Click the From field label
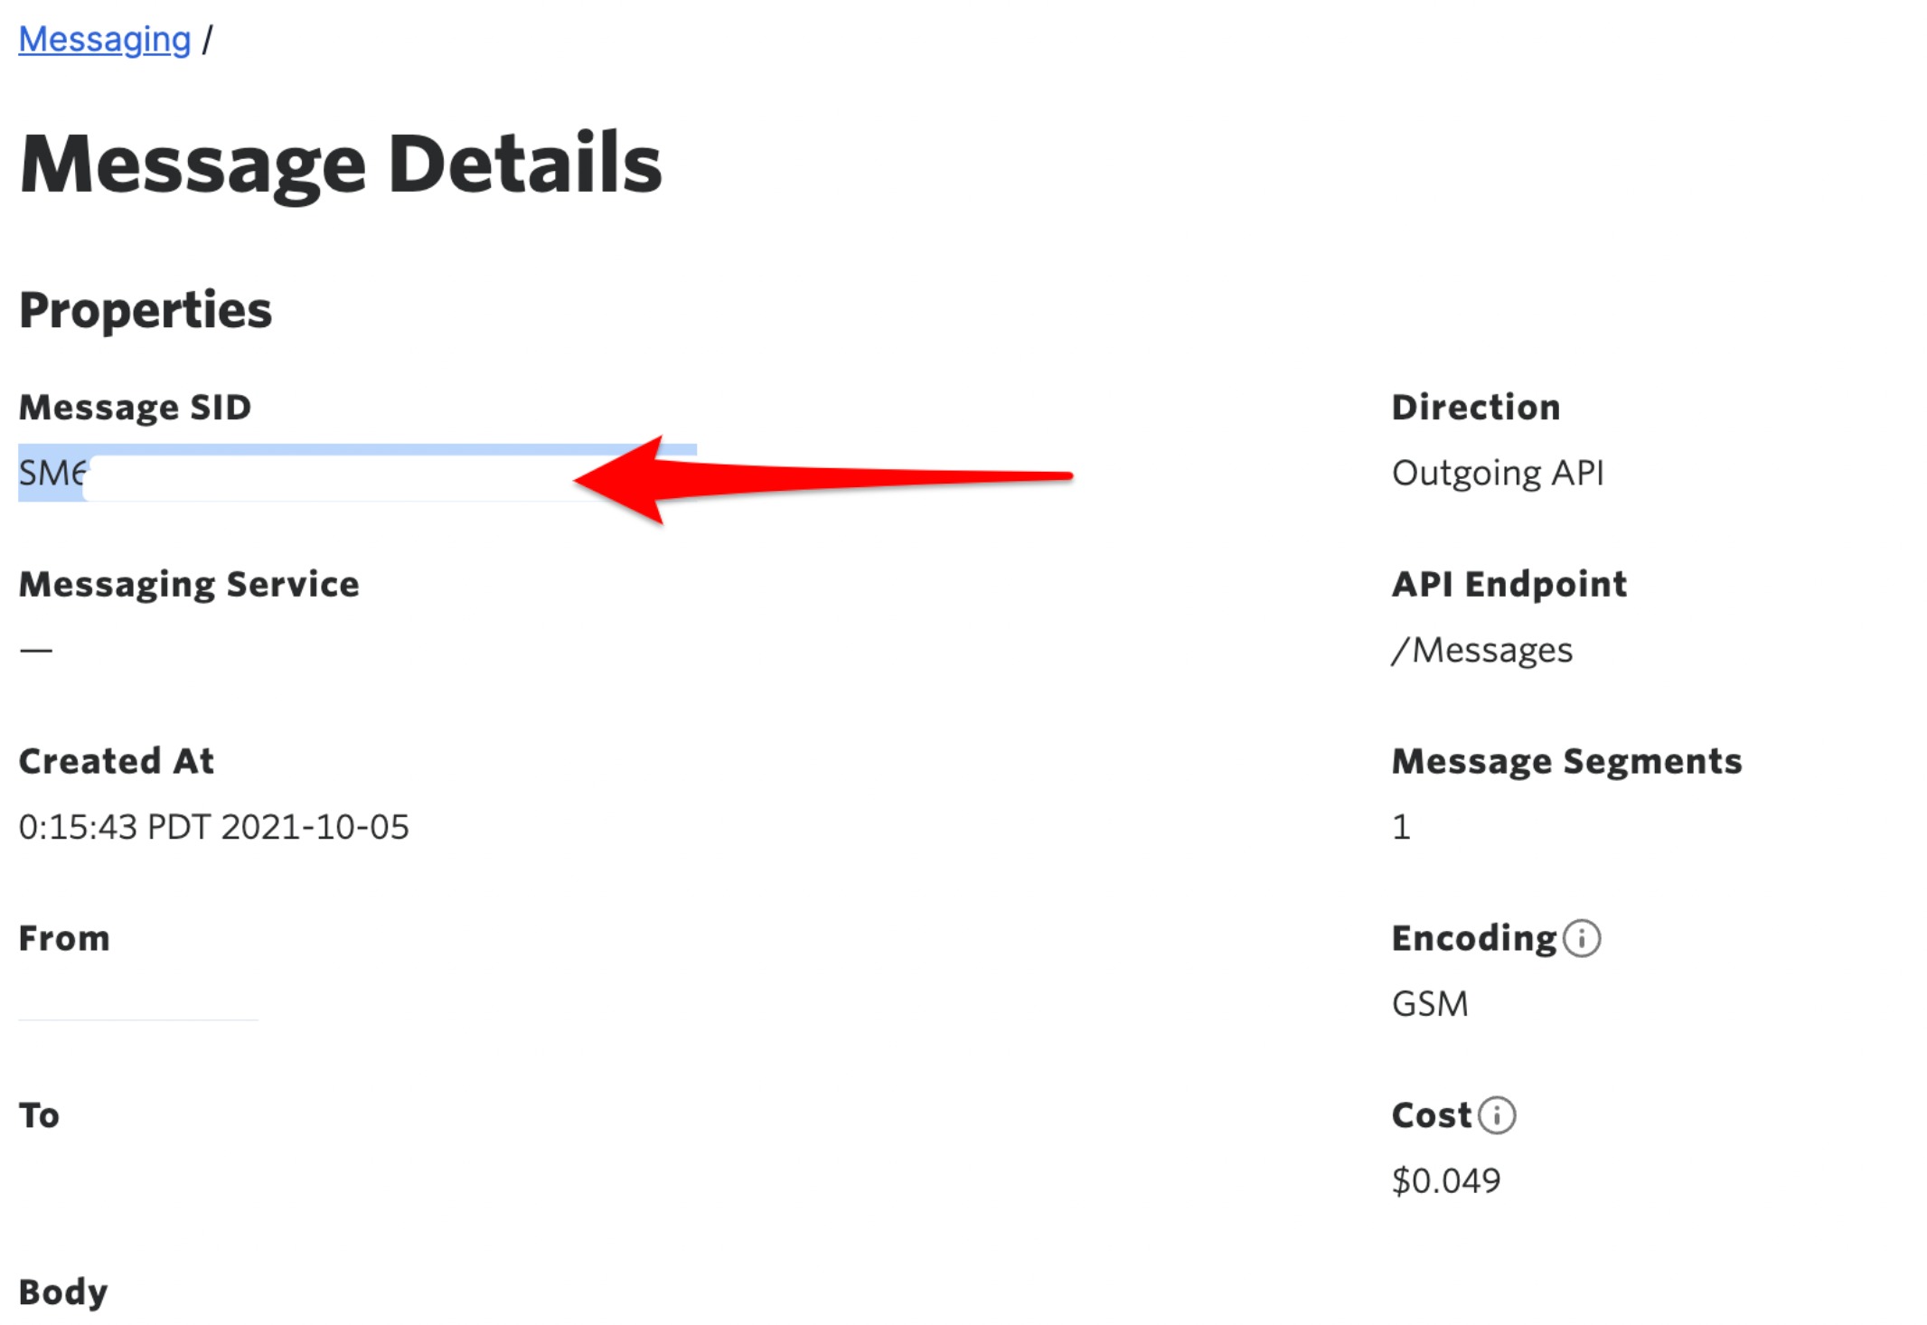This screenshot has height=1325, width=1927. (64, 938)
